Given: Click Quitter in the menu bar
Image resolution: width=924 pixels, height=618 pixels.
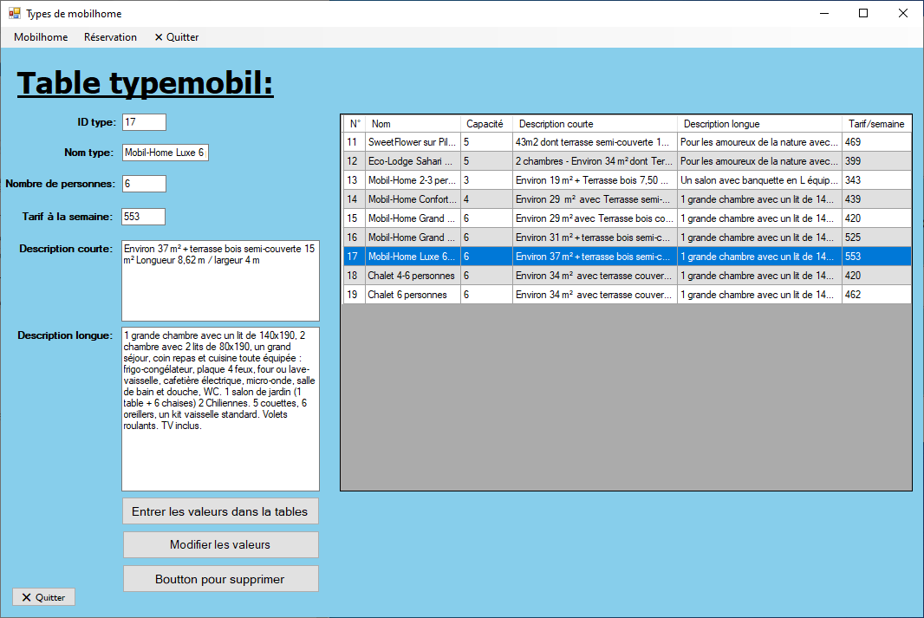Looking at the screenshot, I should 177,37.
